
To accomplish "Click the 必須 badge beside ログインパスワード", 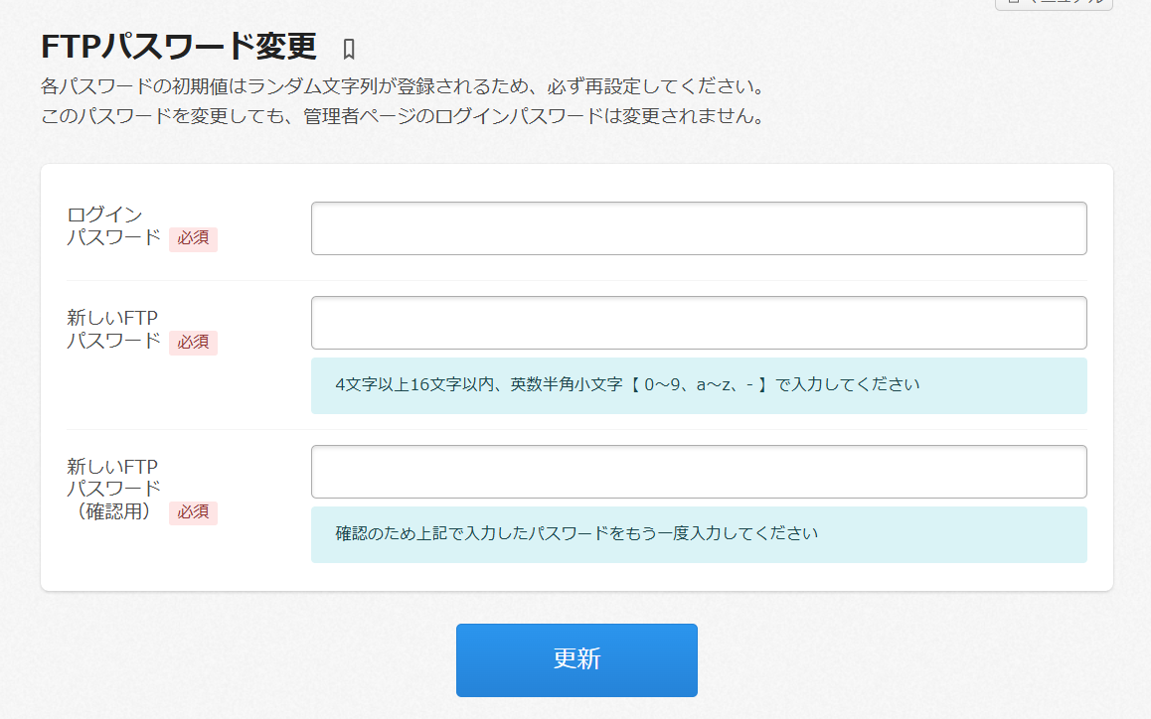I will pos(193,239).
